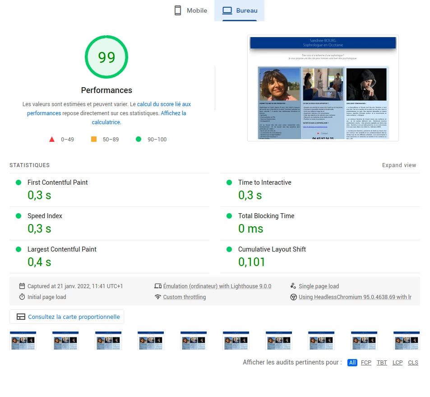Viewport: 430px width, 397px height.
Task: Click the device icon beside Émulation (ordinateur)
Action: coord(157,286)
